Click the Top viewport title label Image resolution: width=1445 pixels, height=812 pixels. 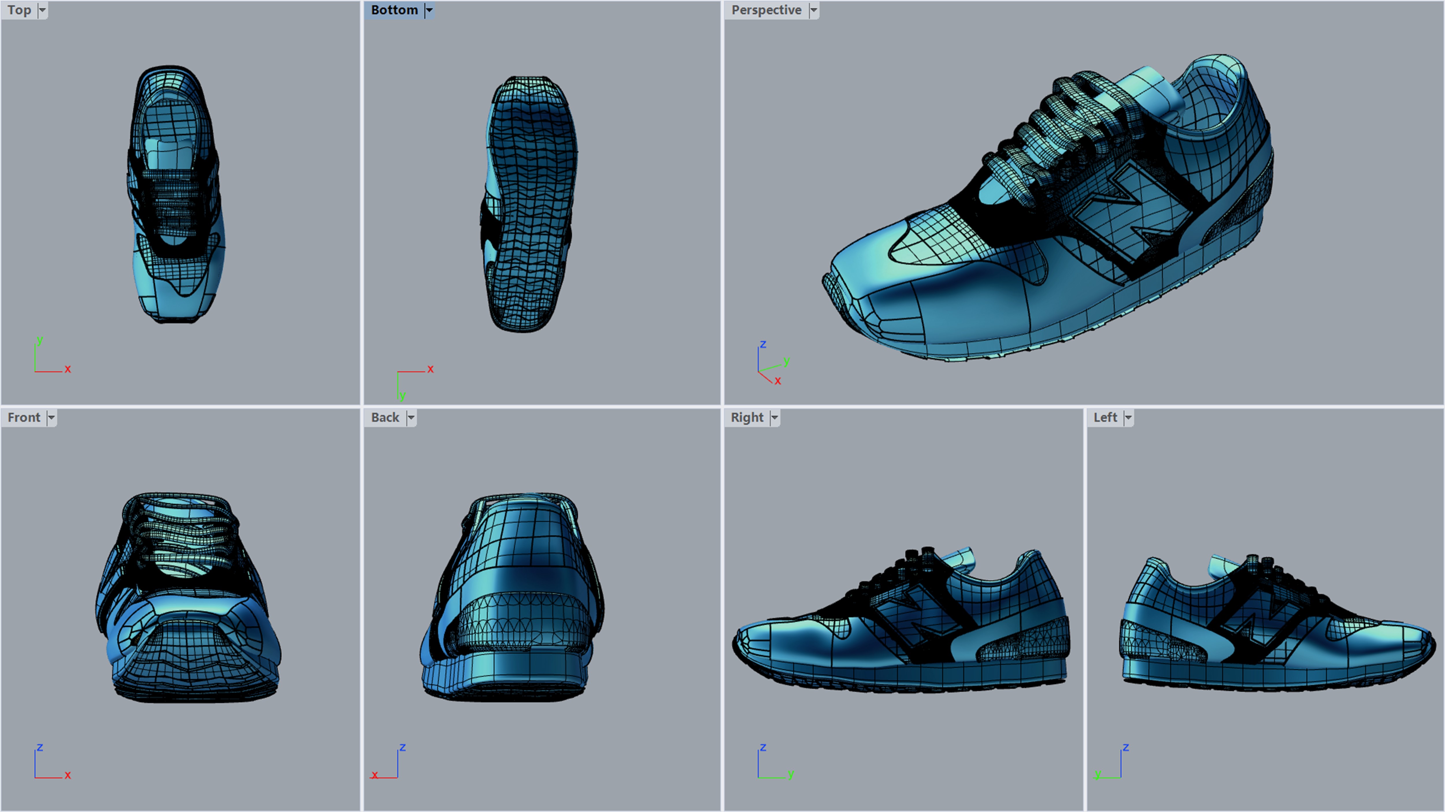[19, 10]
